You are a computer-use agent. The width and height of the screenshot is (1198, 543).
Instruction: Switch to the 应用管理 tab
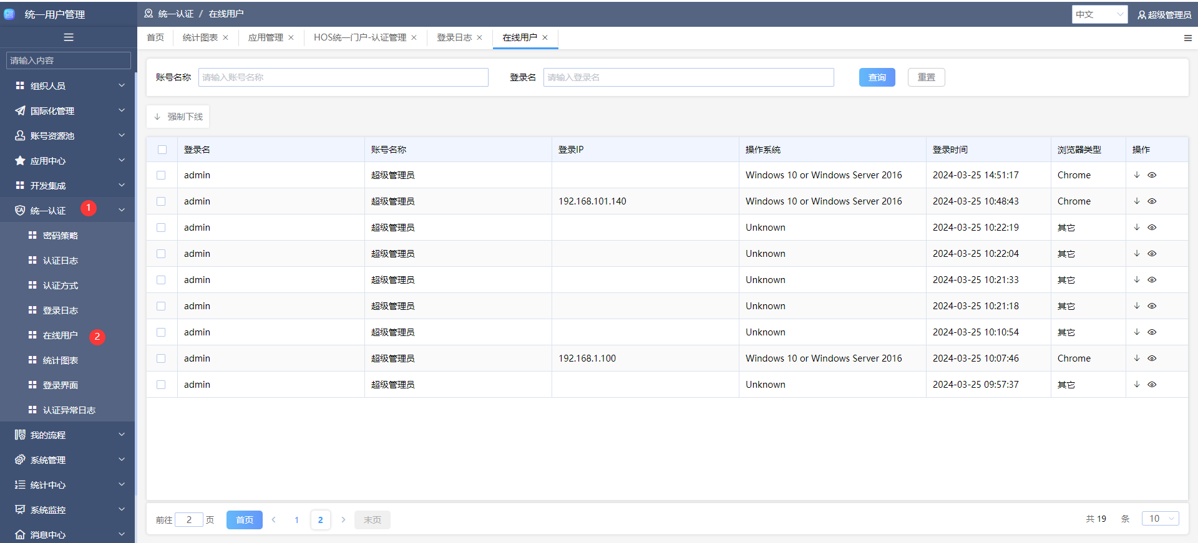pos(265,37)
